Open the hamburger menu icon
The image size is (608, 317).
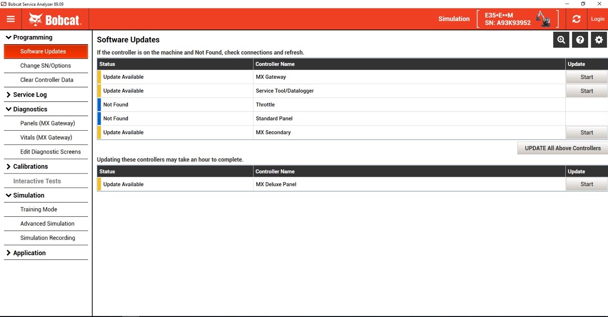pyautogui.click(x=11, y=19)
